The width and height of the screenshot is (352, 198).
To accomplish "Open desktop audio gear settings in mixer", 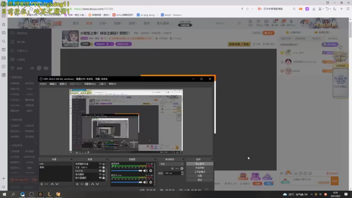I will point(150,171).
